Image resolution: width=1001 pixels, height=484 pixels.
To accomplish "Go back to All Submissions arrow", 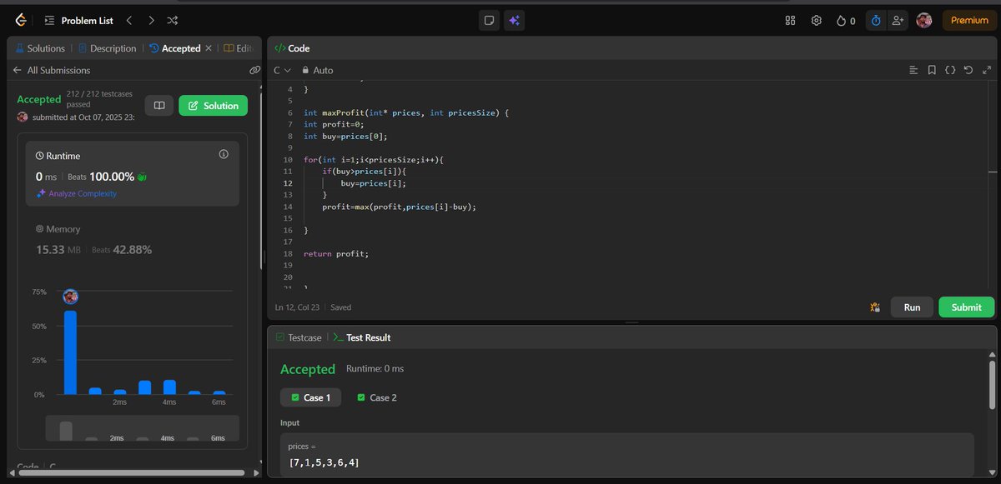I will click(17, 71).
